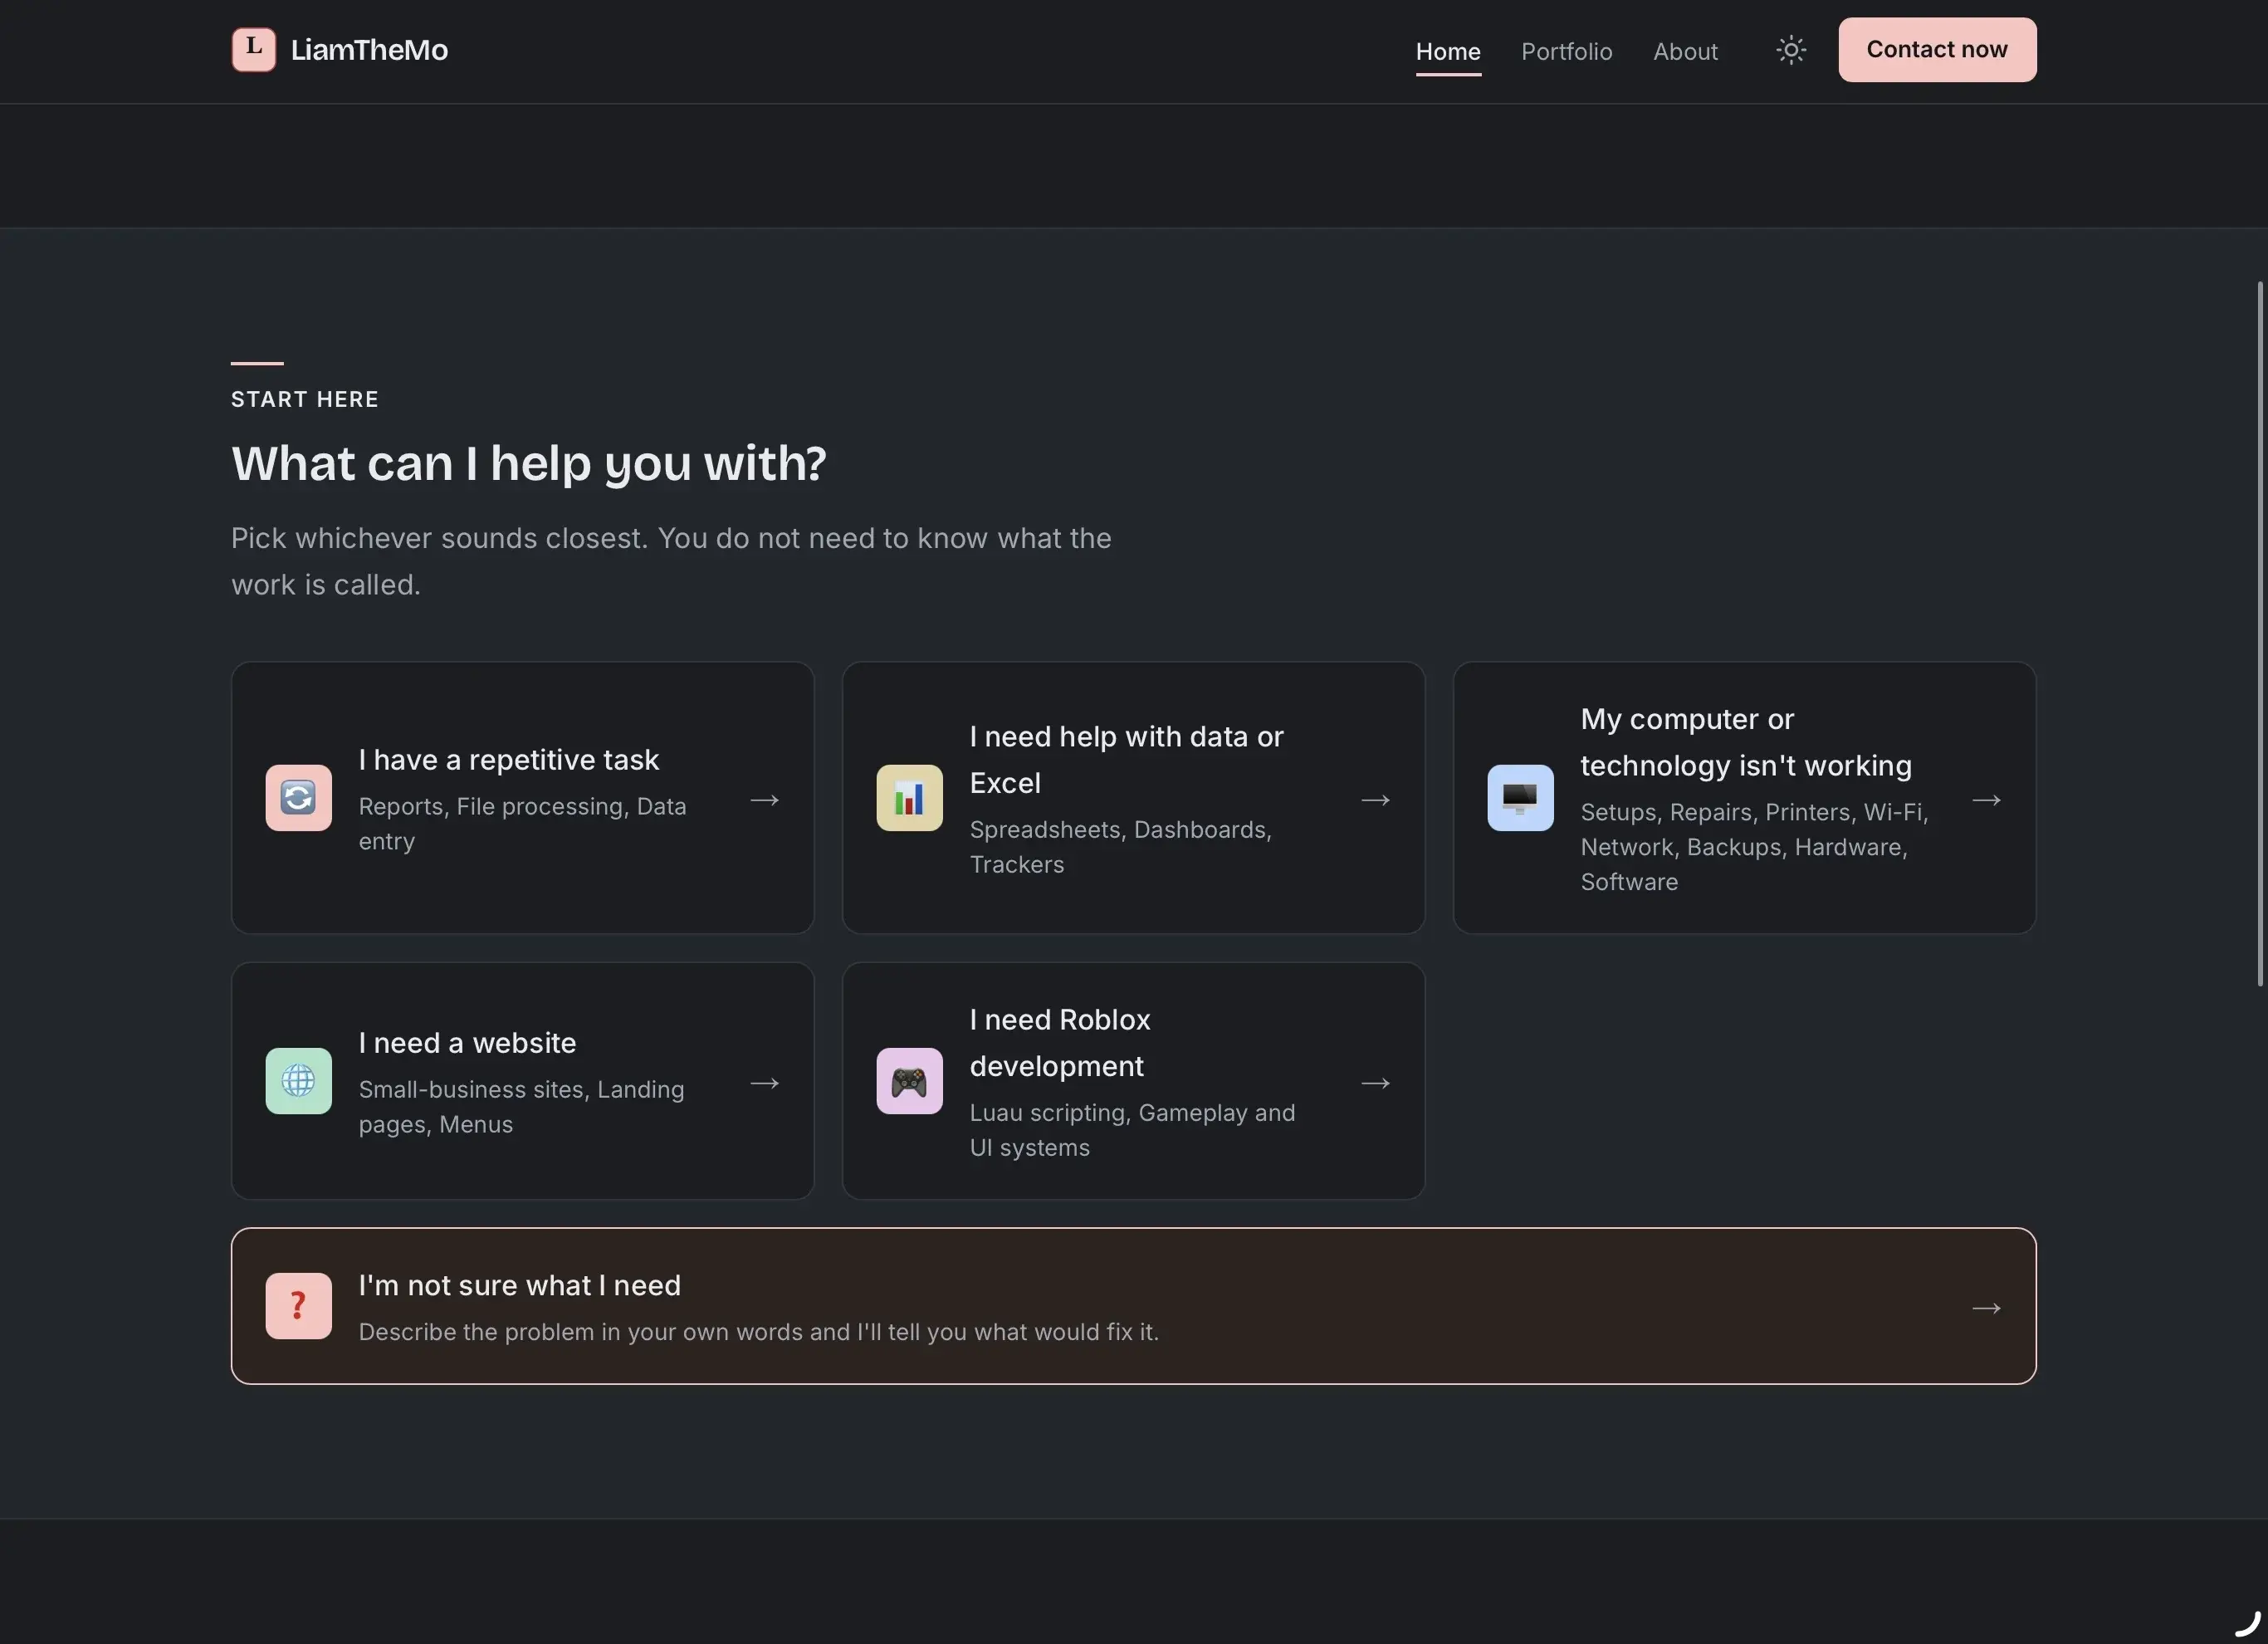
Task: Open the About nav item
Action: coord(1685,51)
